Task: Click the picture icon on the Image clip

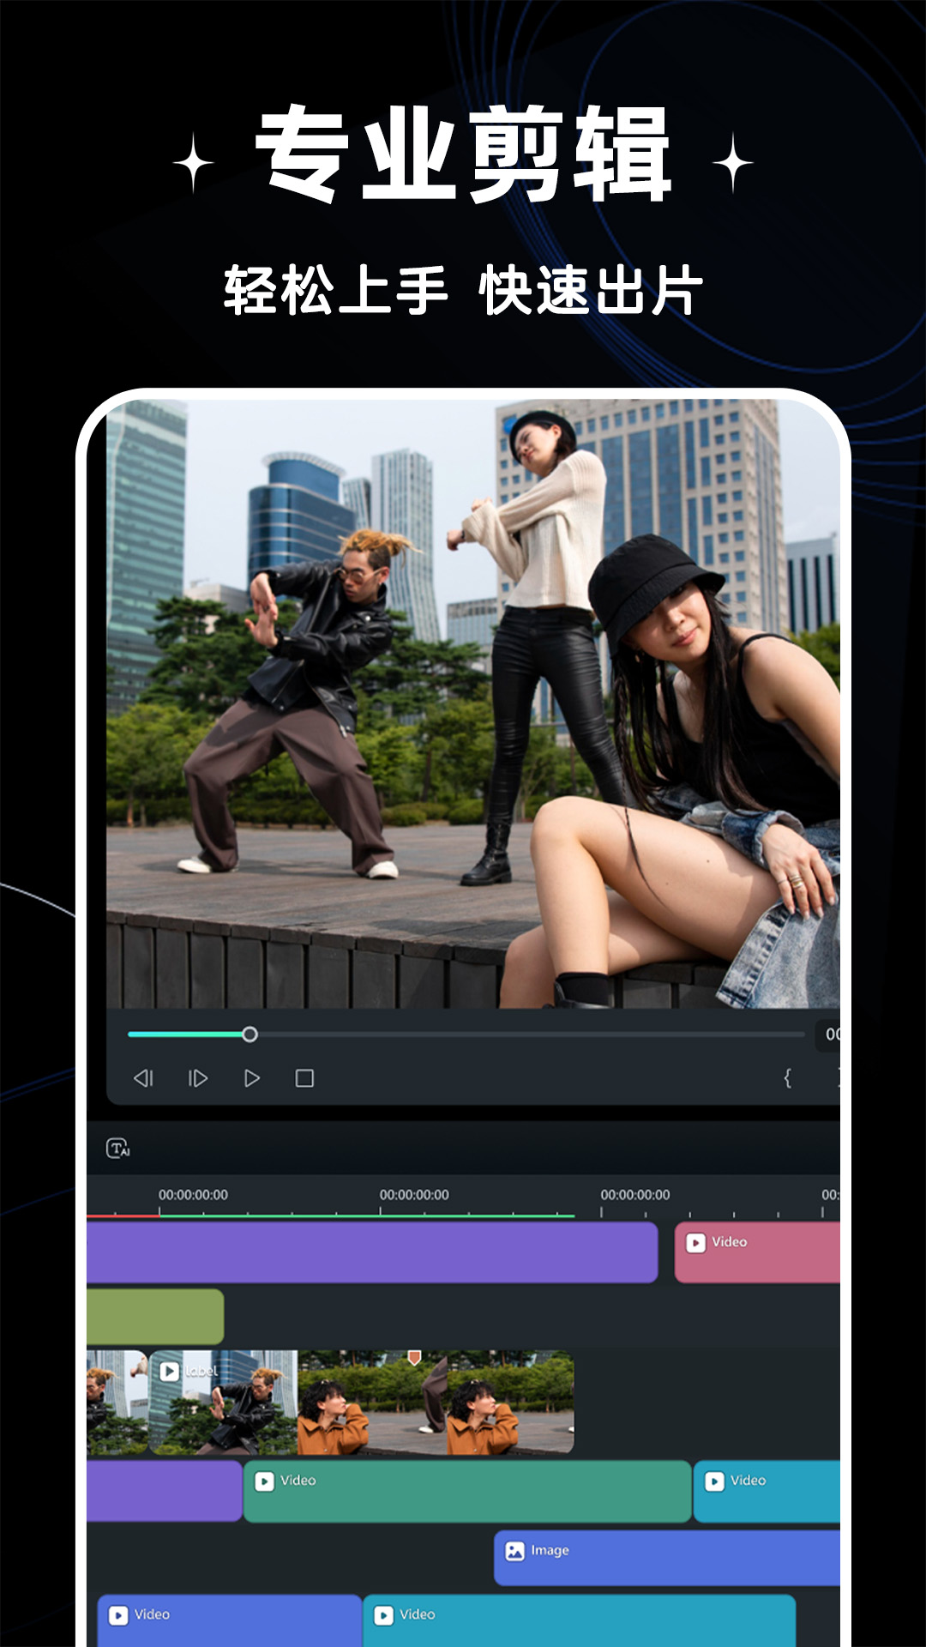Action: [514, 1551]
